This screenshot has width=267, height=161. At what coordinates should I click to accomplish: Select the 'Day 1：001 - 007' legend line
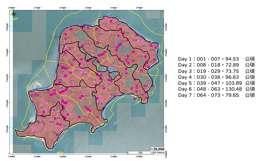click(x=216, y=59)
